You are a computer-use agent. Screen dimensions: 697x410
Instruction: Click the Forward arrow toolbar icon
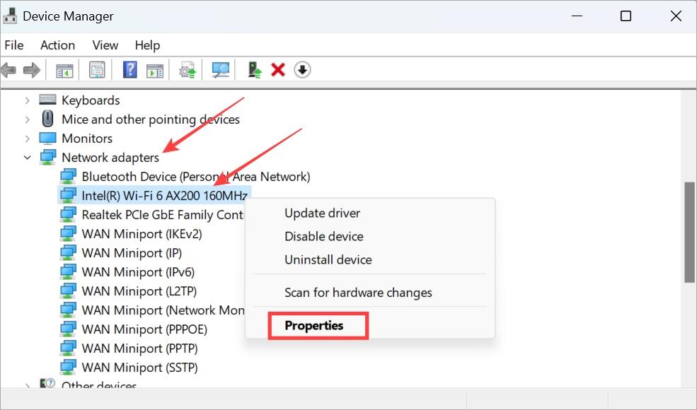[32, 70]
